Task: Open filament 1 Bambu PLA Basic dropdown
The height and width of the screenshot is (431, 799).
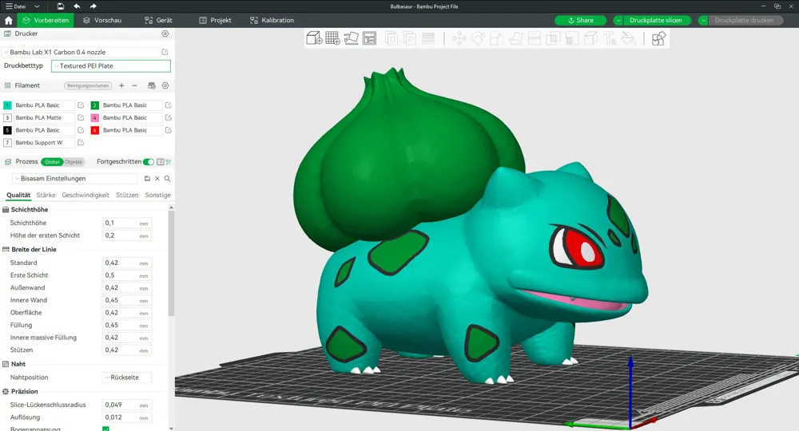Action: click(x=44, y=105)
